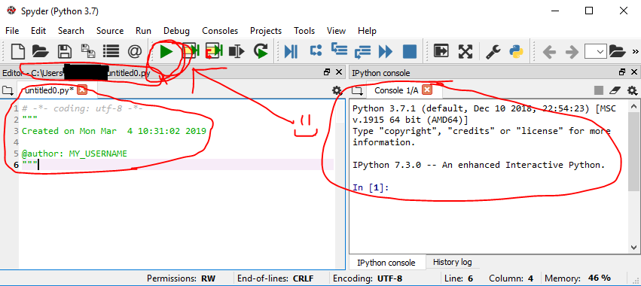Viewport: 641px width, 286px height.
Task: Open the Projects menu
Action: 266,31
